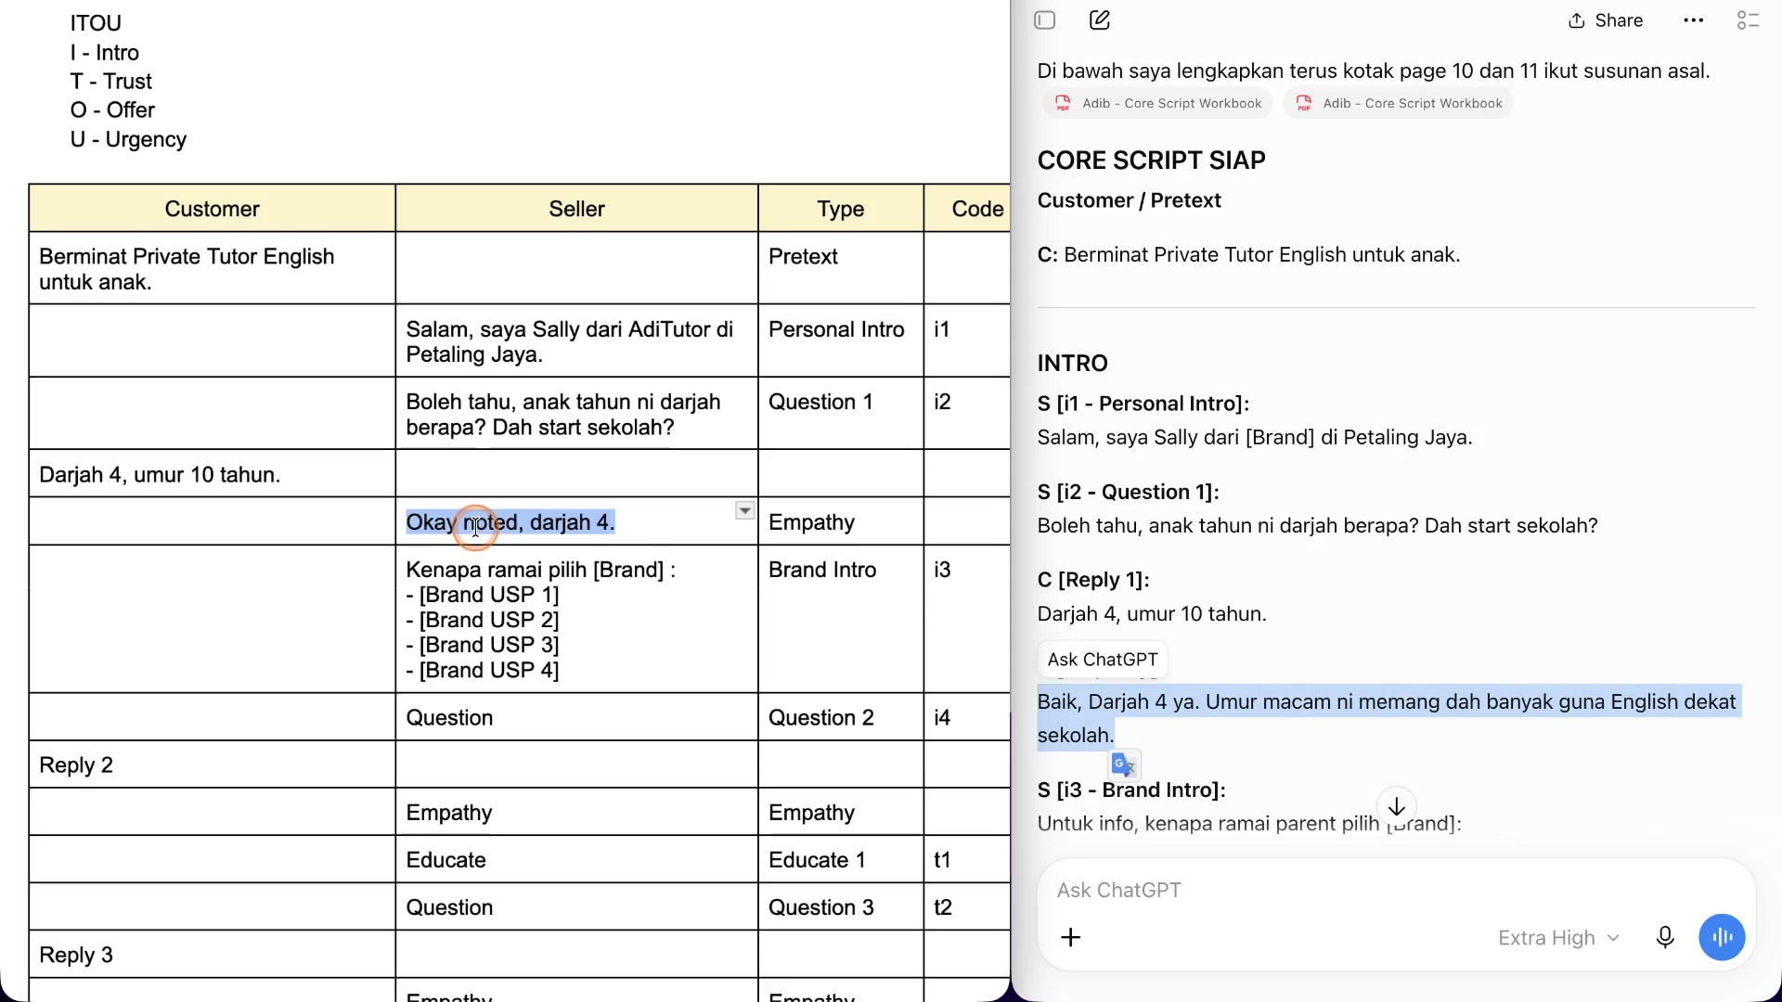Image resolution: width=1782 pixels, height=1002 pixels.
Task: Select code cell t2
Action: click(968, 907)
